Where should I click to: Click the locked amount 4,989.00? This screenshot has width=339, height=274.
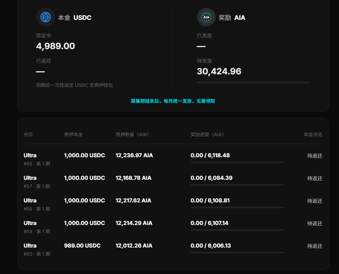[55, 46]
